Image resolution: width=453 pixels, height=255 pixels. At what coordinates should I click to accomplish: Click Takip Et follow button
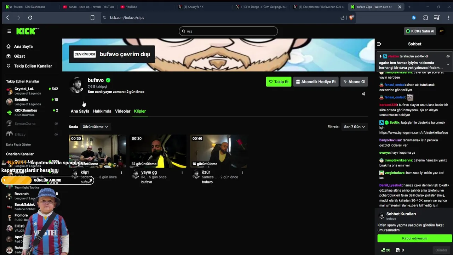click(279, 82)
